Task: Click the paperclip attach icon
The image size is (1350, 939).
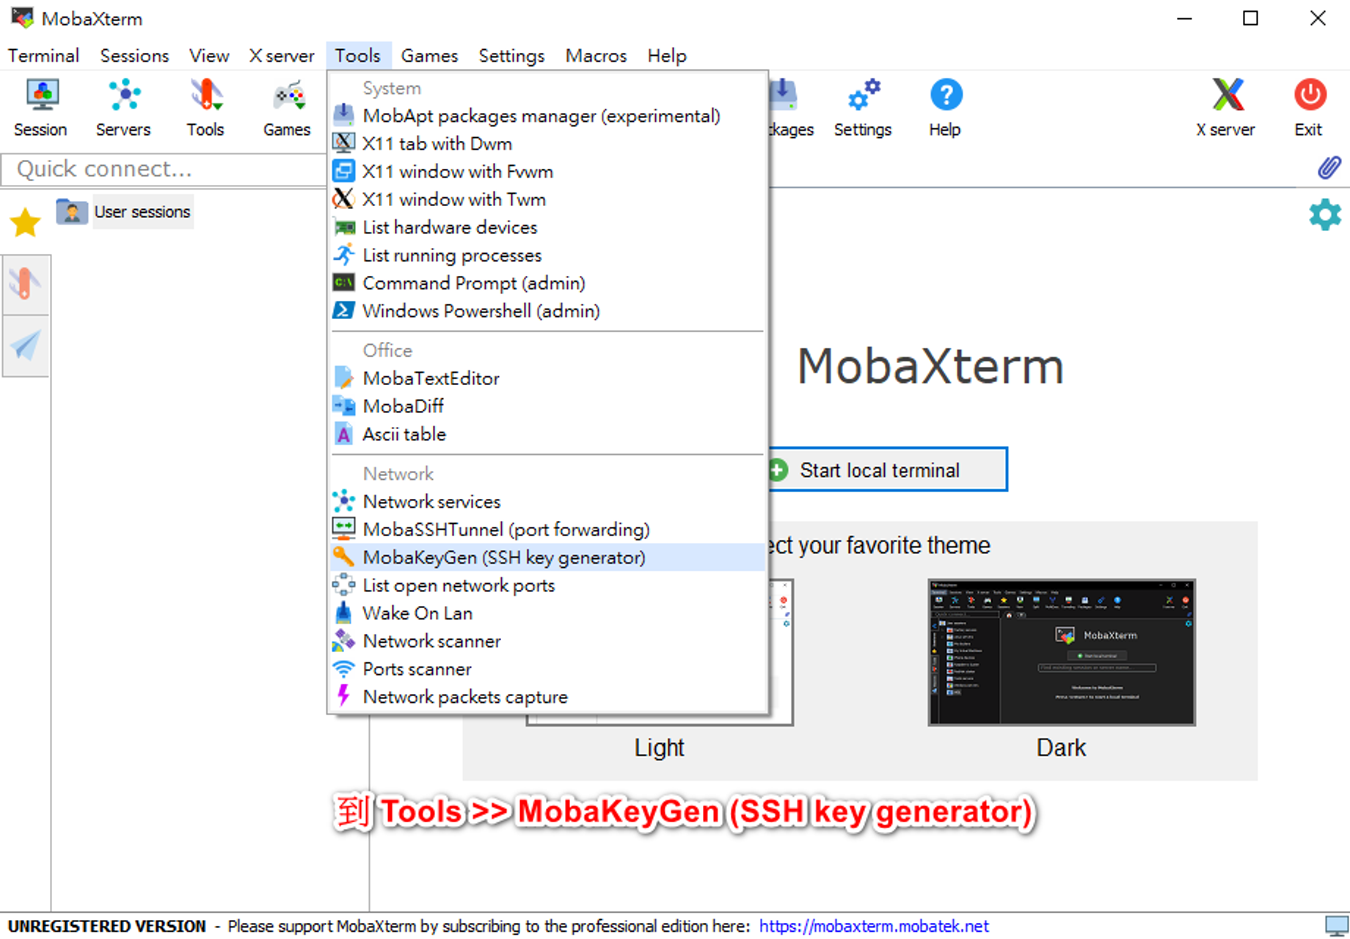Action: click(x=1329, y=167)
